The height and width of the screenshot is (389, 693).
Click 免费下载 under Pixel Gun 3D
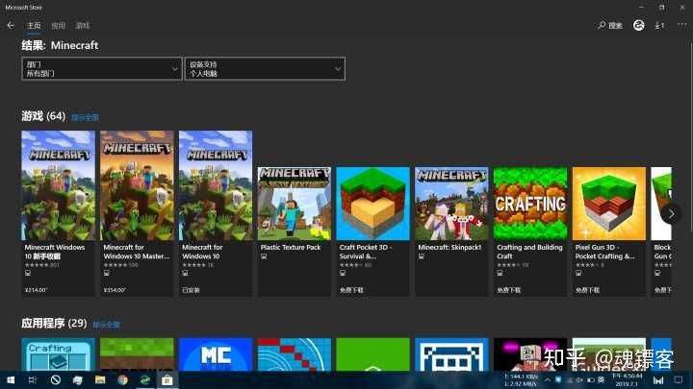coord(587,290)
